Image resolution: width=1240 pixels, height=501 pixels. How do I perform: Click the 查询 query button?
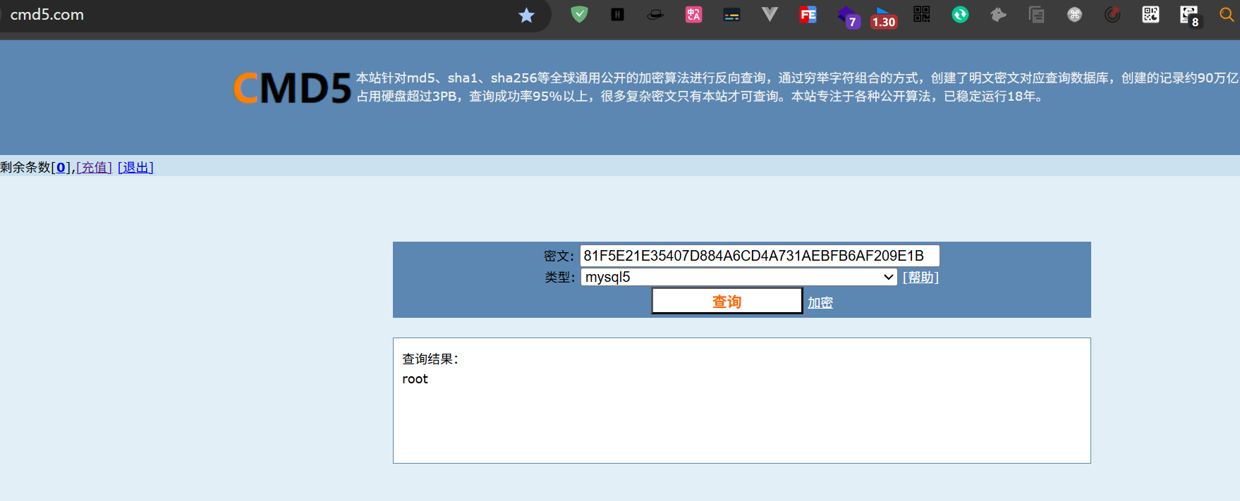click(727, 302)
